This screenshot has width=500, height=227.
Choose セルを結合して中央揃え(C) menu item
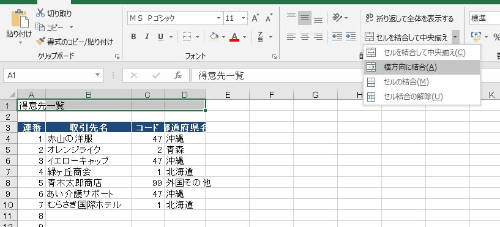coord(422,53)
